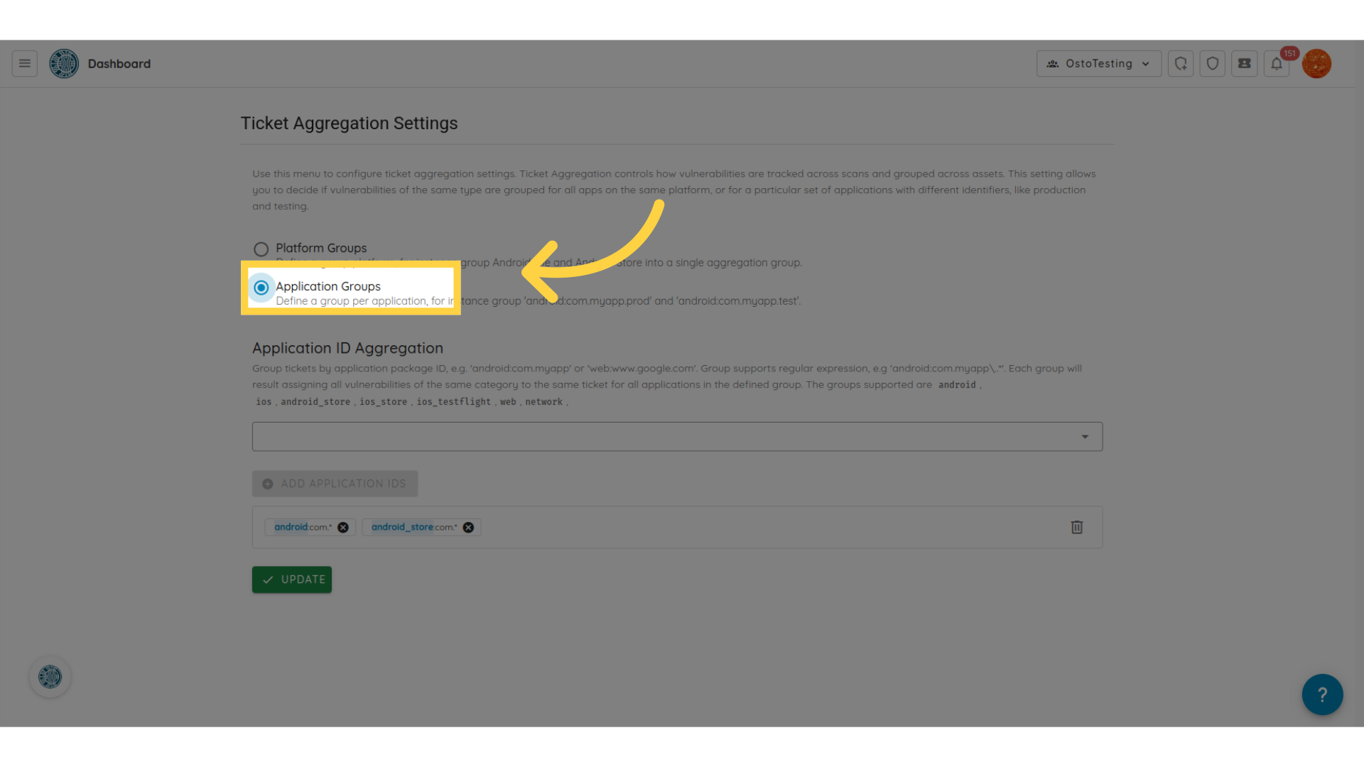The image size is (1364, 767).
Task: Click UPDATE to save aggregation settings
Action: click(x=291, y=579)
